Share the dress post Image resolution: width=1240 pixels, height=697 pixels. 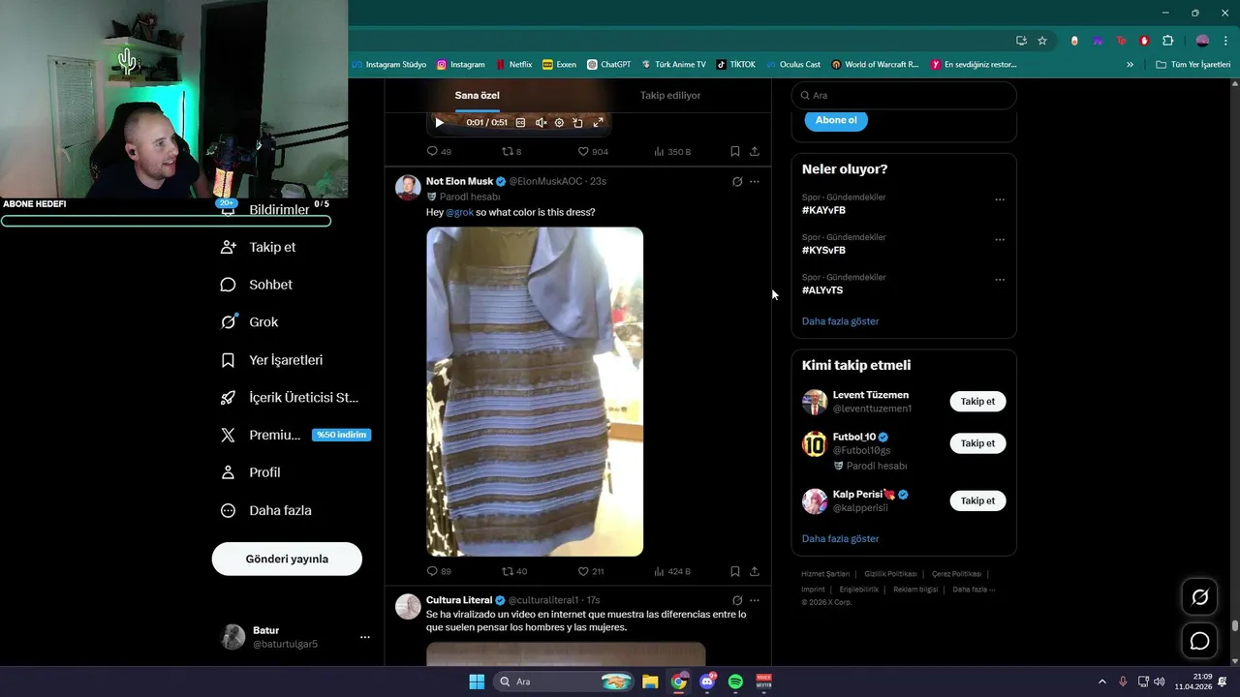point(755,572)
